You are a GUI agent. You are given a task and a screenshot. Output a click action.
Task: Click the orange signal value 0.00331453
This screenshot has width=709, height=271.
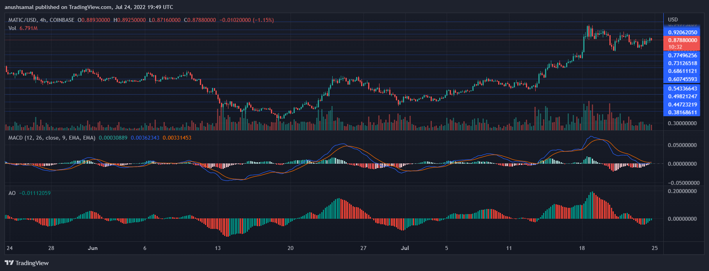177,138
